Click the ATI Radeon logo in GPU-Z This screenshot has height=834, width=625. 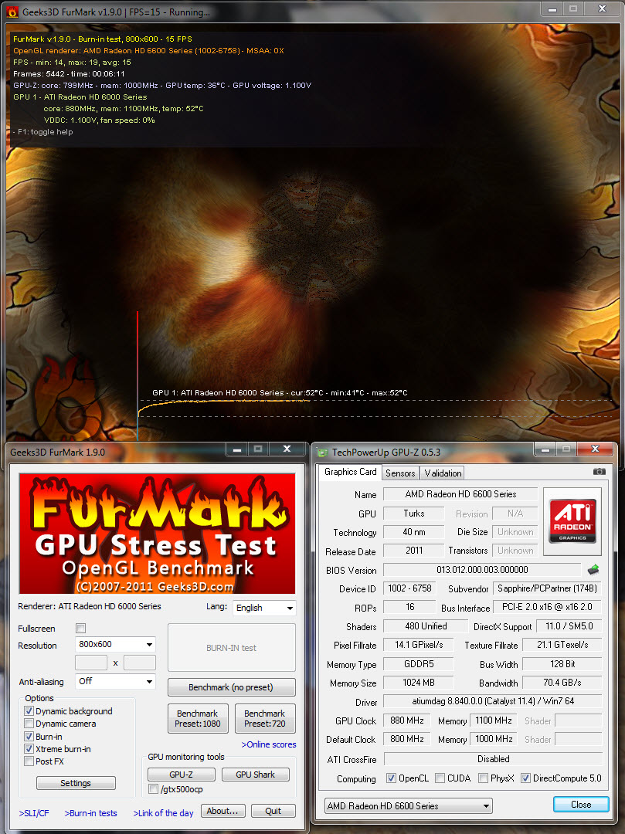point(572,522)
